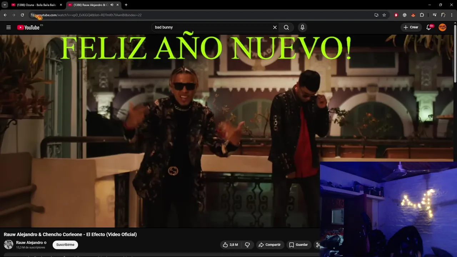This screenshot has height=257, width=457.
Task: Clear the search box with the X
Action: 275,27
